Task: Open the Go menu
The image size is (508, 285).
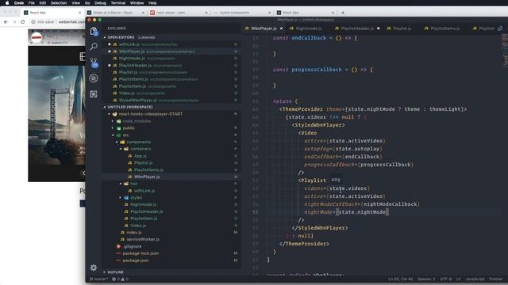Action: click(x=87, y=3)
